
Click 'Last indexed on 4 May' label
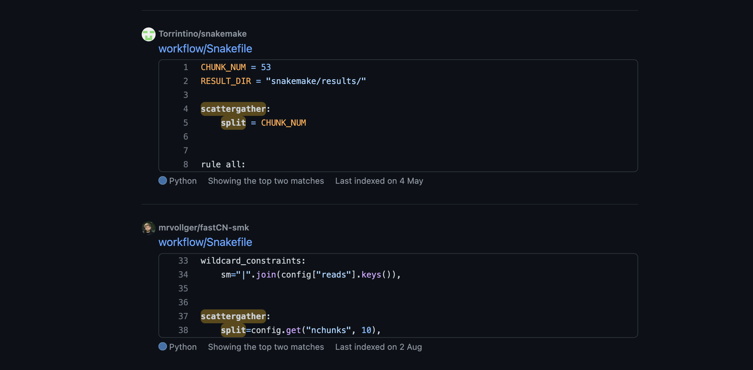[x=379, y=181]
